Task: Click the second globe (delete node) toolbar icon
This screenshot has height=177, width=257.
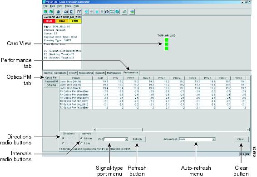Action: 51,12
